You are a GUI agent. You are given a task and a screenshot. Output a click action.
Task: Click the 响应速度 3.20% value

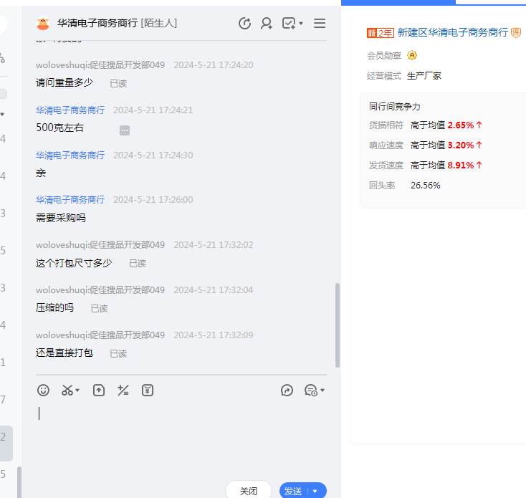point(461,145)
